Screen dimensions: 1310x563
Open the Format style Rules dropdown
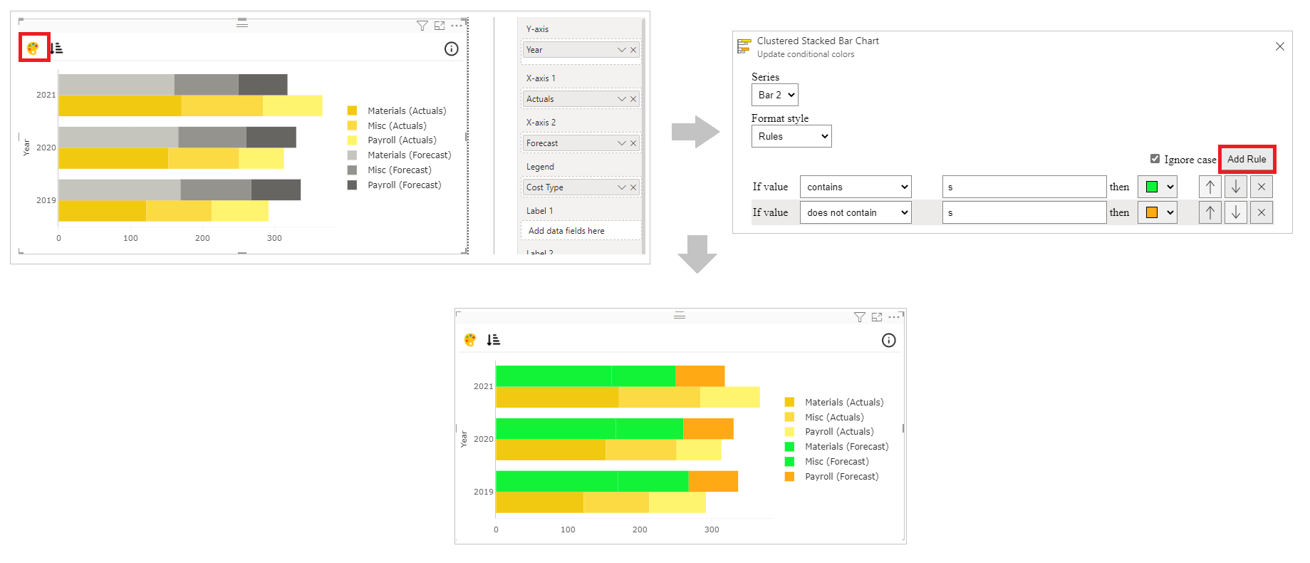(791, 136)
